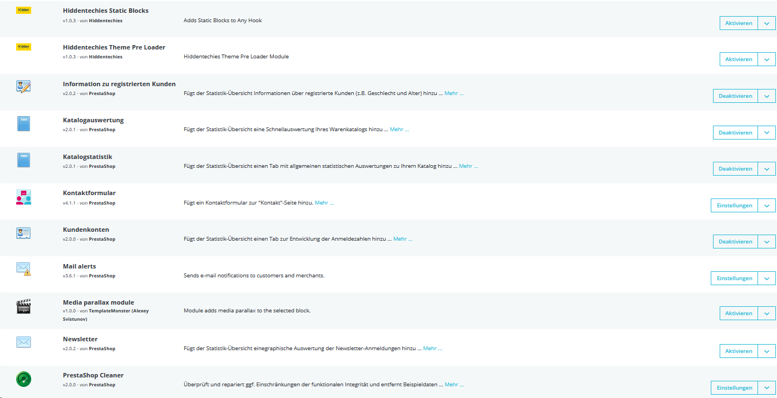Click the Newsletter envelope icon
This screenshot has height=398, width=777.
coord(23,342)
